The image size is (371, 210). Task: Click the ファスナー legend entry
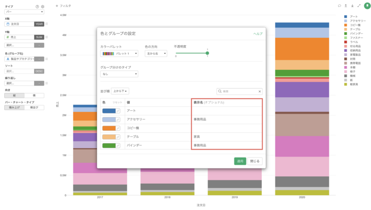tap(354, 38)
